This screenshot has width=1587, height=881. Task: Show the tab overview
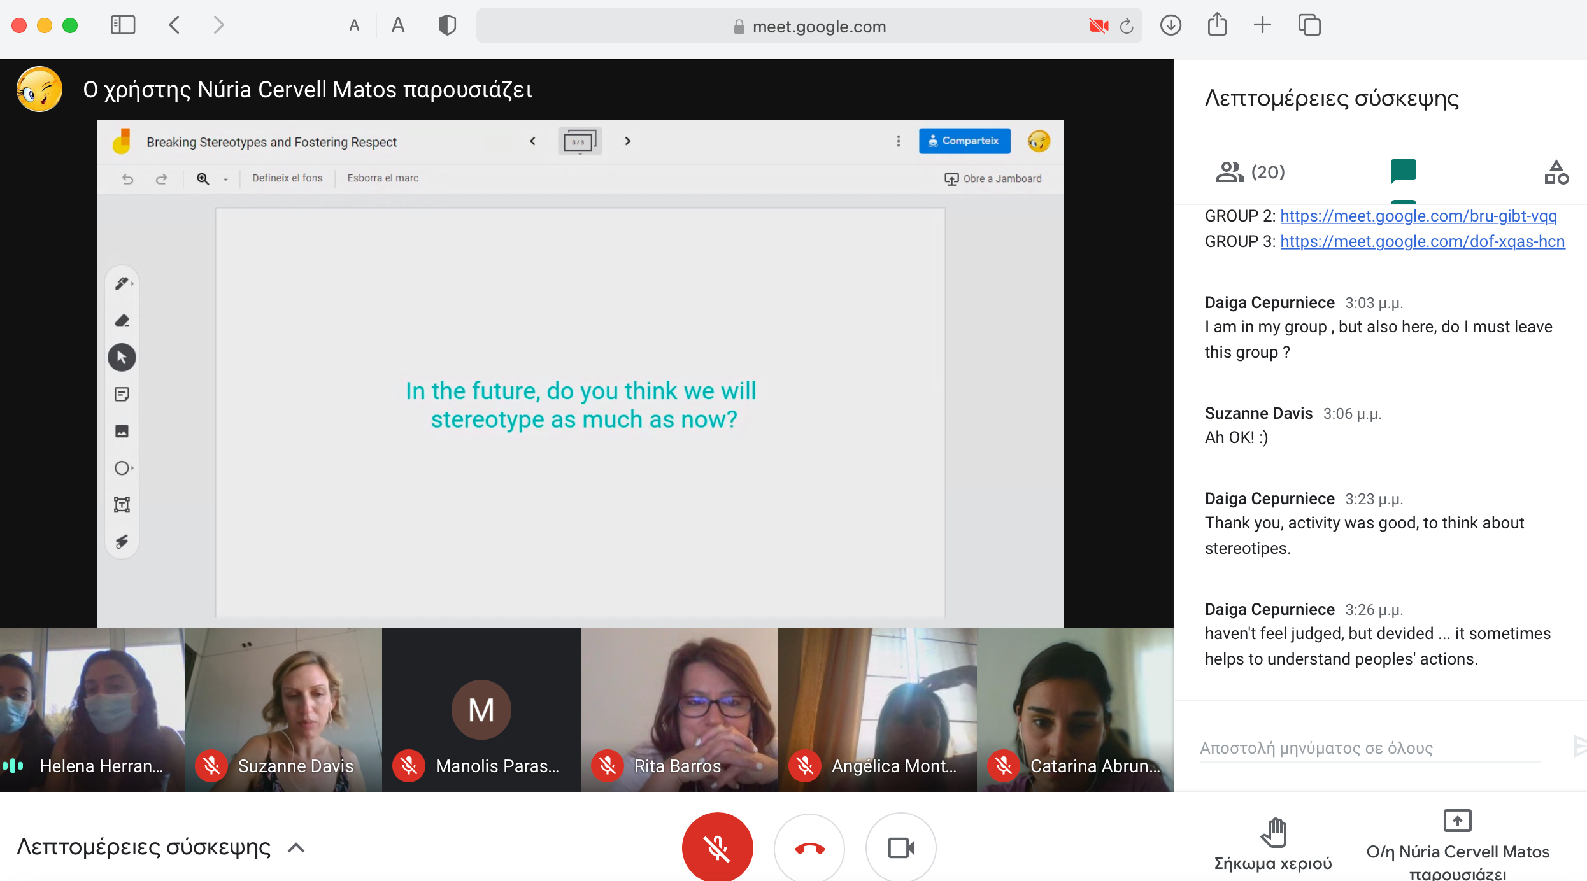[1309, 25]
